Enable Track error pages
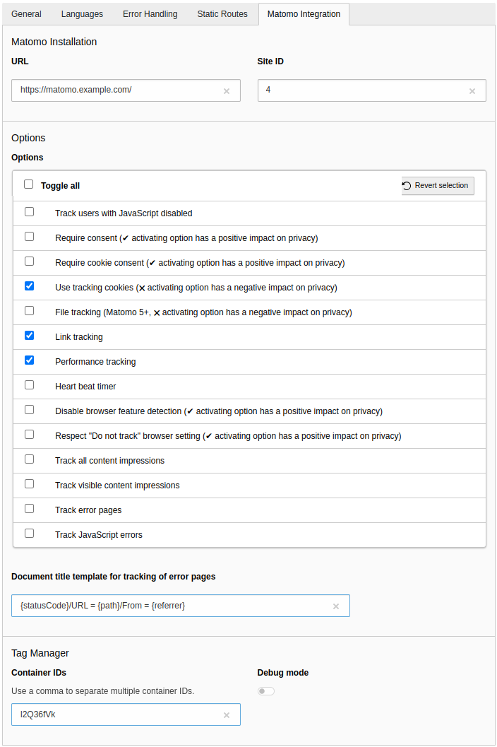 coord(30,509)
